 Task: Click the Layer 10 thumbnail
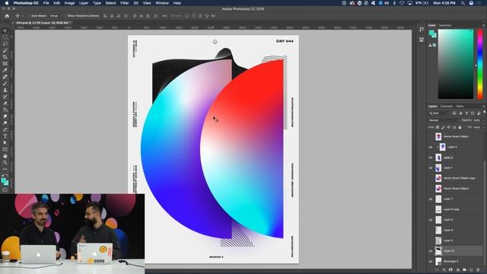pyautogui.click(x=438, y=251)
